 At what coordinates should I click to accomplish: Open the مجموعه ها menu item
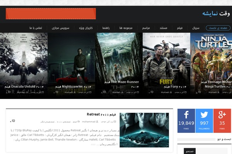(x=126, y=28)
